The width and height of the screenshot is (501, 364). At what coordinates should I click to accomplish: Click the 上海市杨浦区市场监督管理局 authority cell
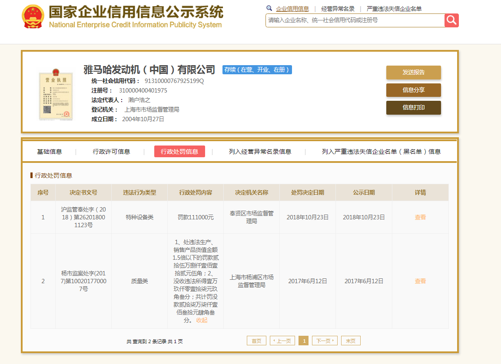click(252, 281)
